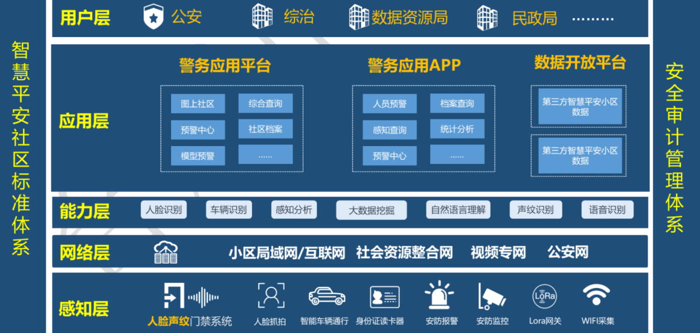Select the 图上社区 box
The image size is (700, 333).
pos(197,103)
